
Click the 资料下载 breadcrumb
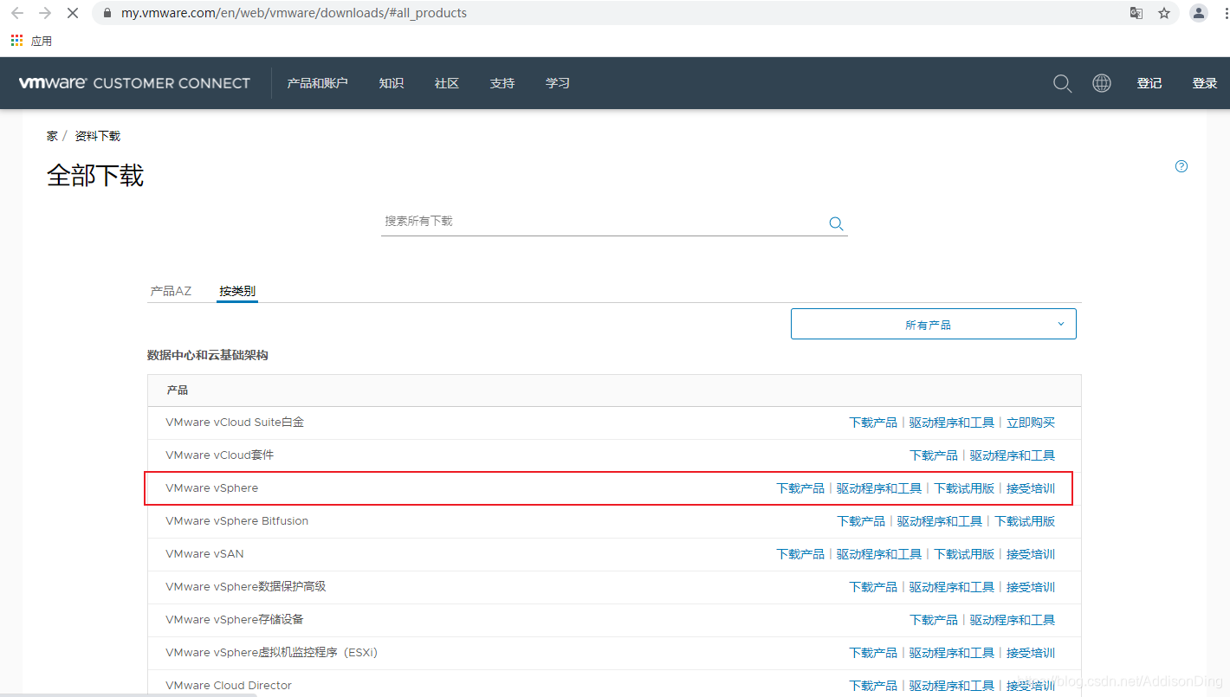[98, 136]
